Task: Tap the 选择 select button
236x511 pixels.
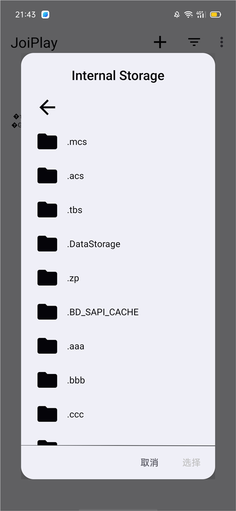Action: pyautogui.click(x=191, y=462)
